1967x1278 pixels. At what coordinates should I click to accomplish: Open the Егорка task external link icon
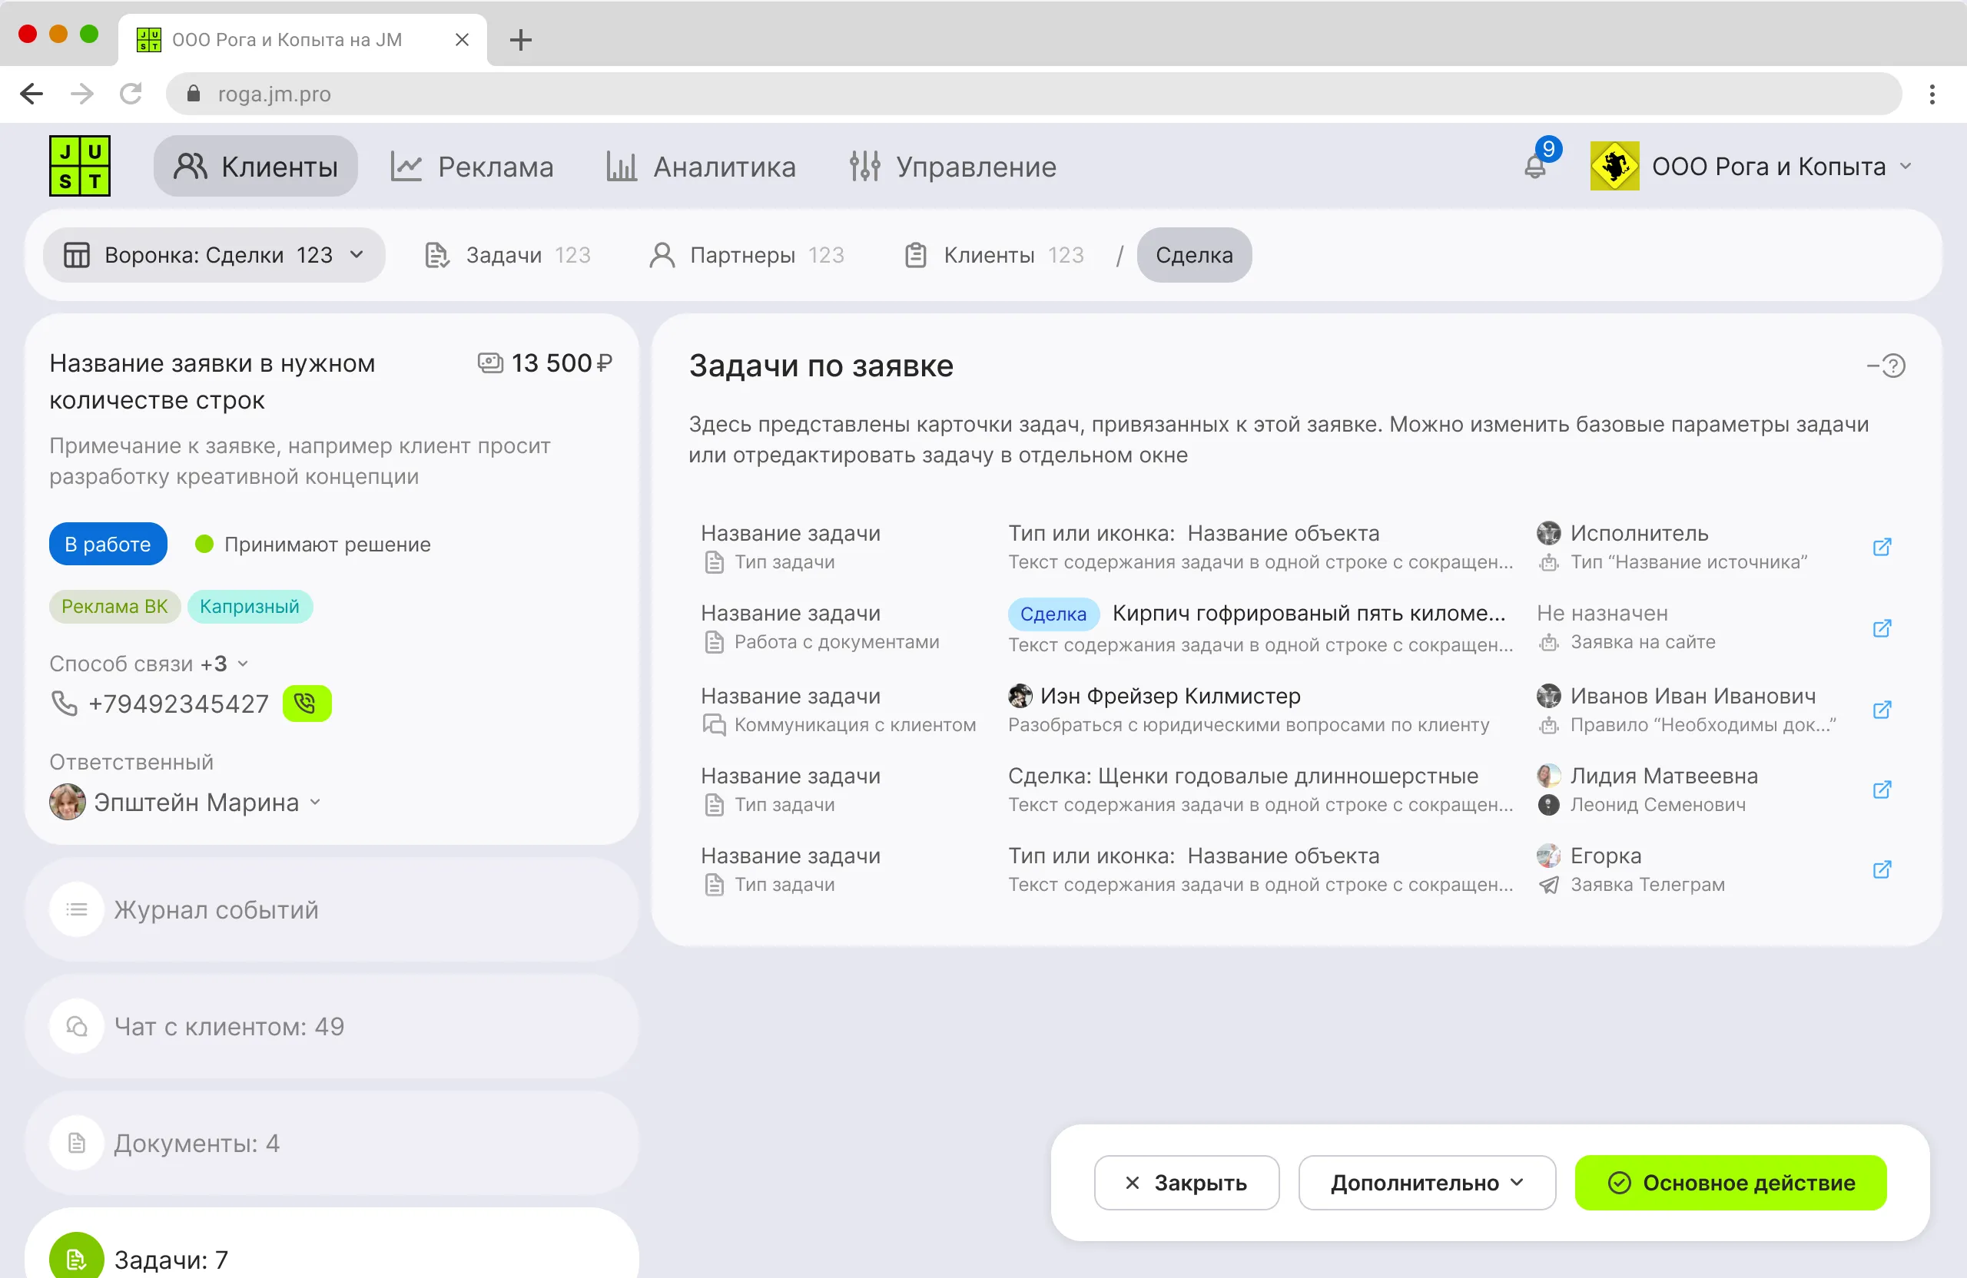click(x=1882, y=869)
